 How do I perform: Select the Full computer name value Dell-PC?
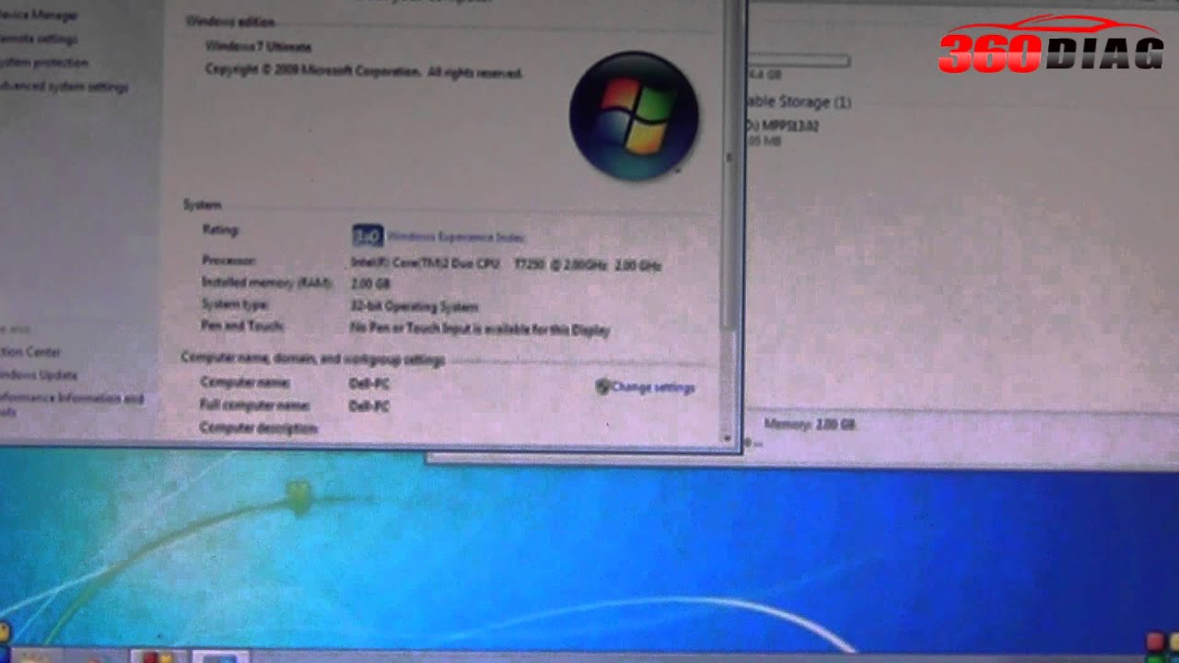(369, 406)
